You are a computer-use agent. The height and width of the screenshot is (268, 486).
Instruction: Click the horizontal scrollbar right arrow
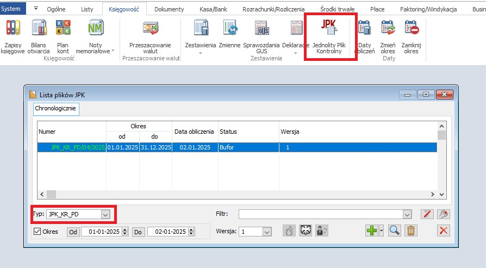point(432,194)
